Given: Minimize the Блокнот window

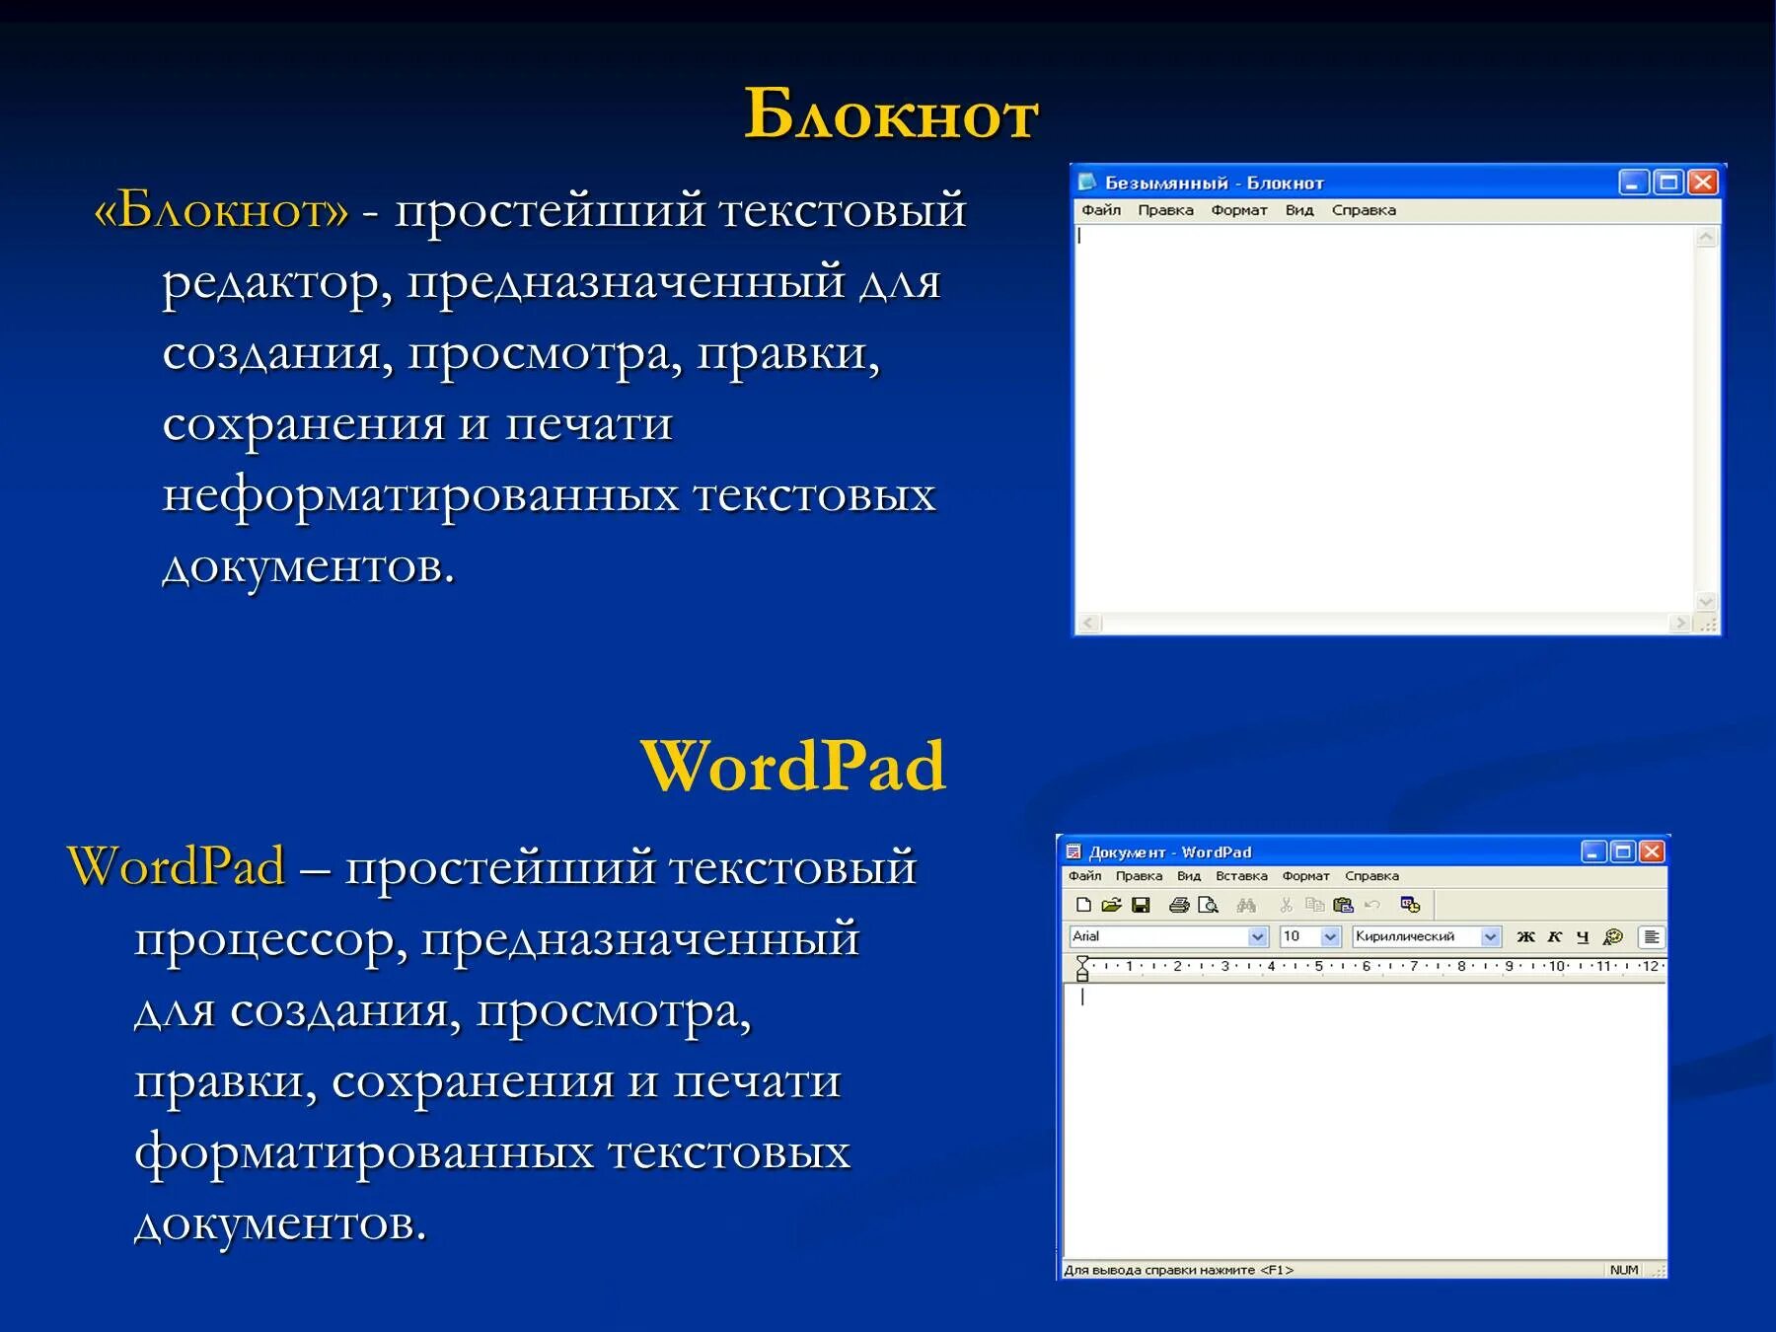Looking at the screenshot, I should pos(1634,183).
